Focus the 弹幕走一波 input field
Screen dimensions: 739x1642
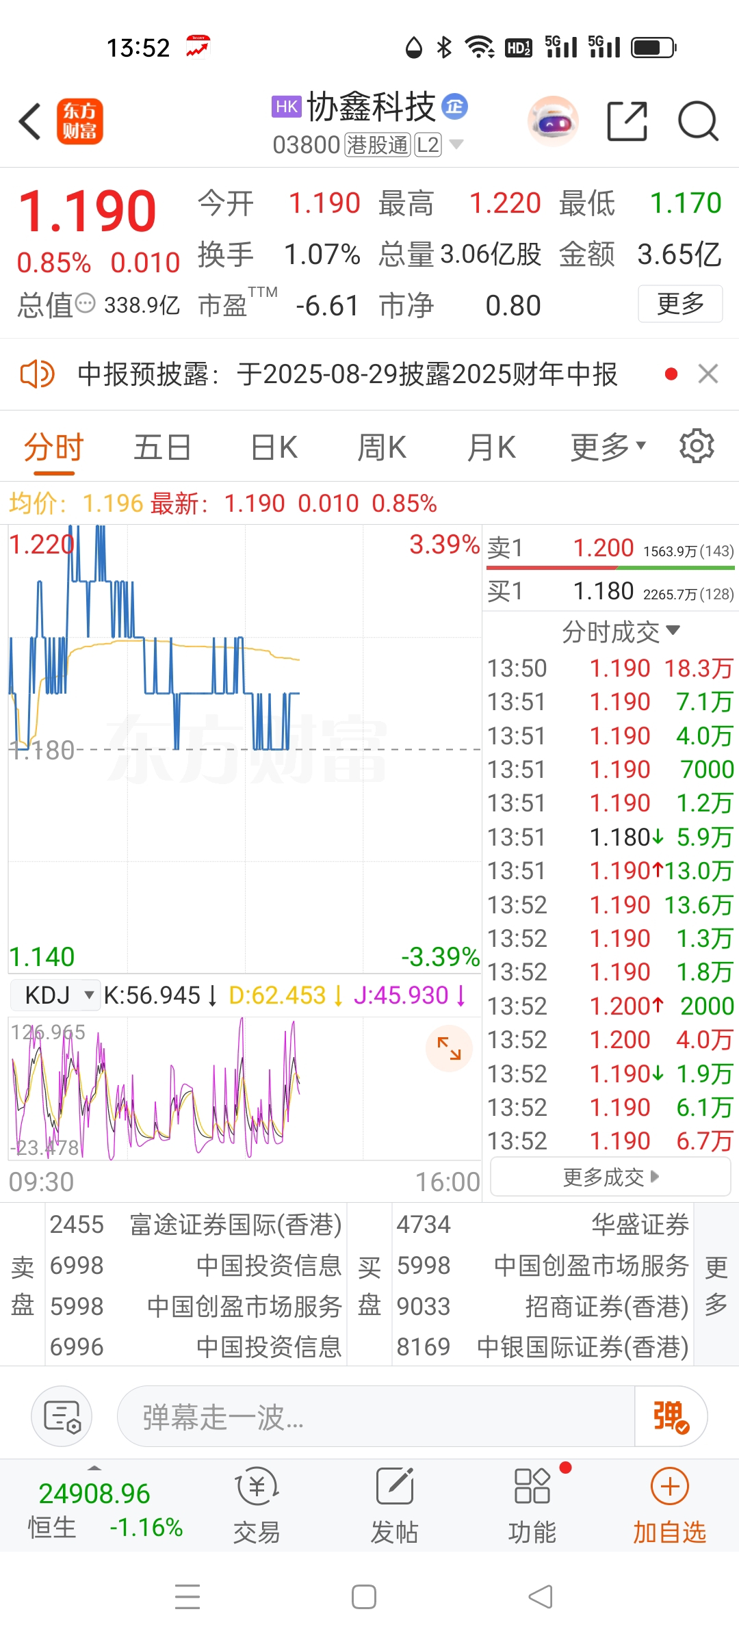pyautogui.click(x=376, y=1416)
